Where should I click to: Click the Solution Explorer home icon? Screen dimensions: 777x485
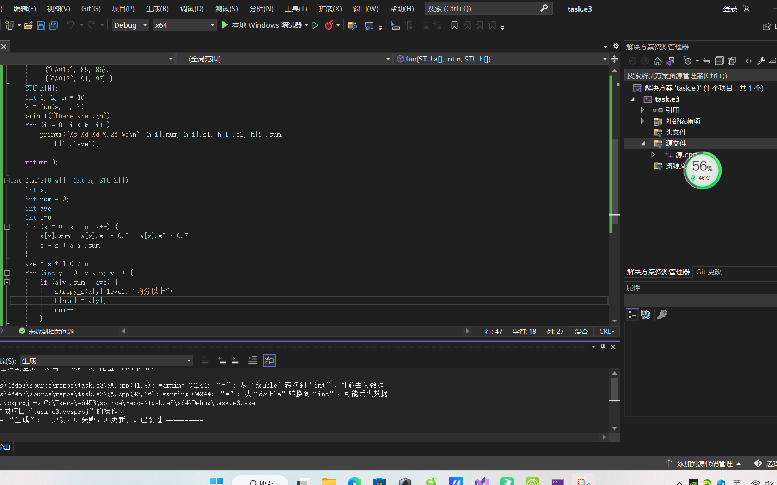[x=658, y=61]
